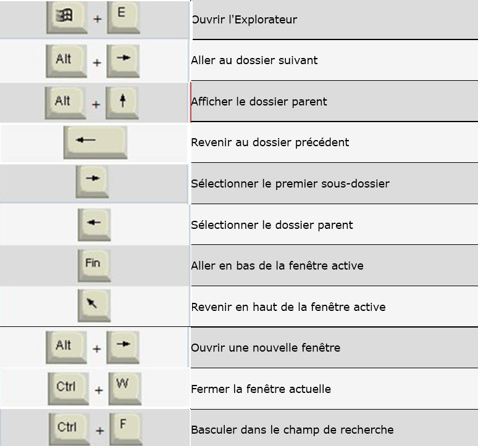Click Revenir en haut de la fenêtre active
Image resolution: width=478 pixels, height=446 pixels.
pyautogui.click(x=288, y=307)
